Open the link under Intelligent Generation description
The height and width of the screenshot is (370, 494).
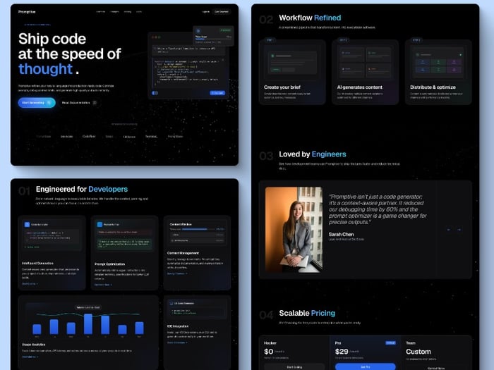tap(30, 284)
